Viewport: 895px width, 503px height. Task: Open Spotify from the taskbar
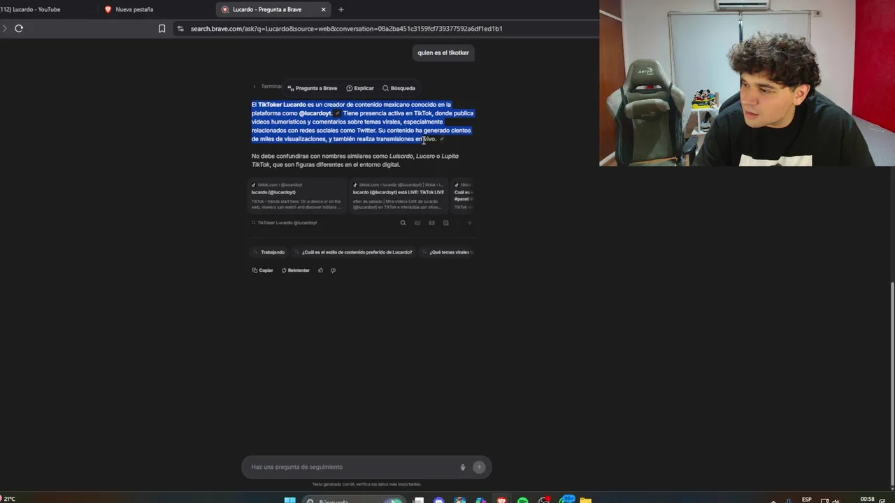(x=522, y=500)
